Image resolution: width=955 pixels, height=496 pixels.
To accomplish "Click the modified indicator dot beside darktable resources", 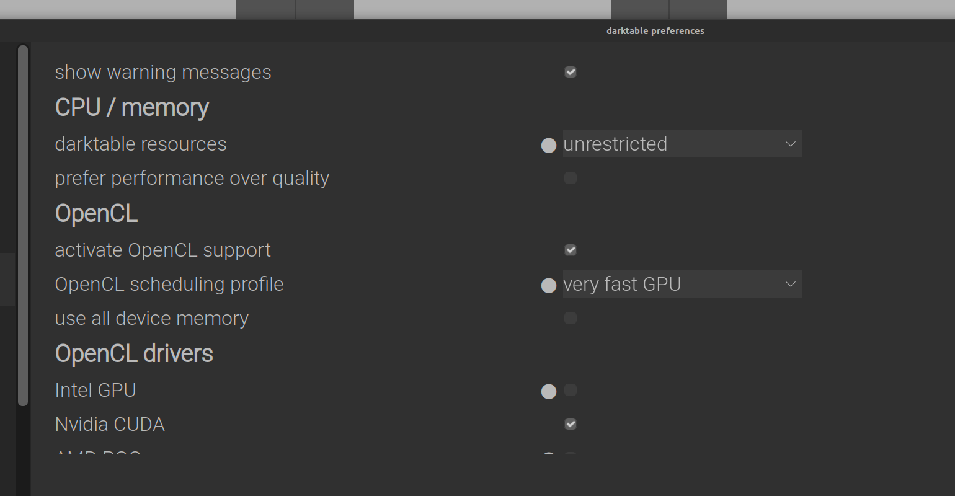I will click(548, 145).
